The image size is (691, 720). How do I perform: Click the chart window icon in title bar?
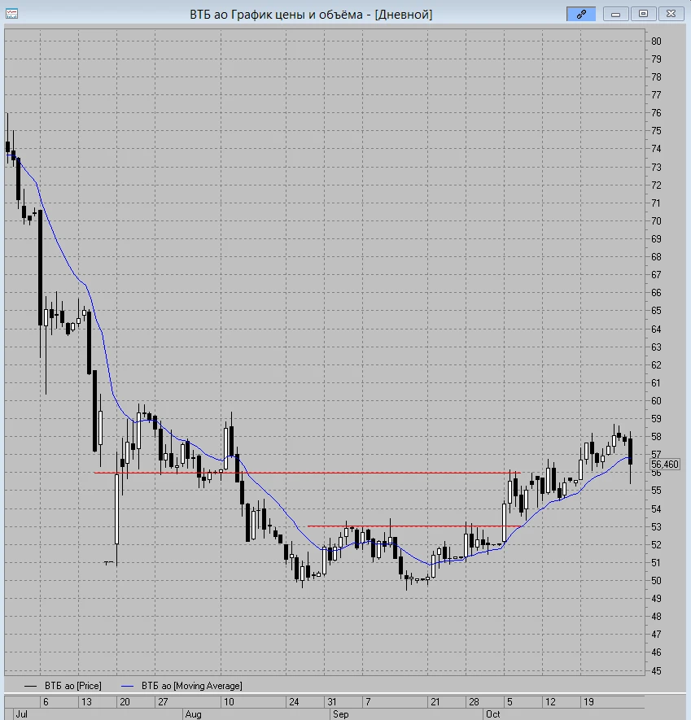12,14
